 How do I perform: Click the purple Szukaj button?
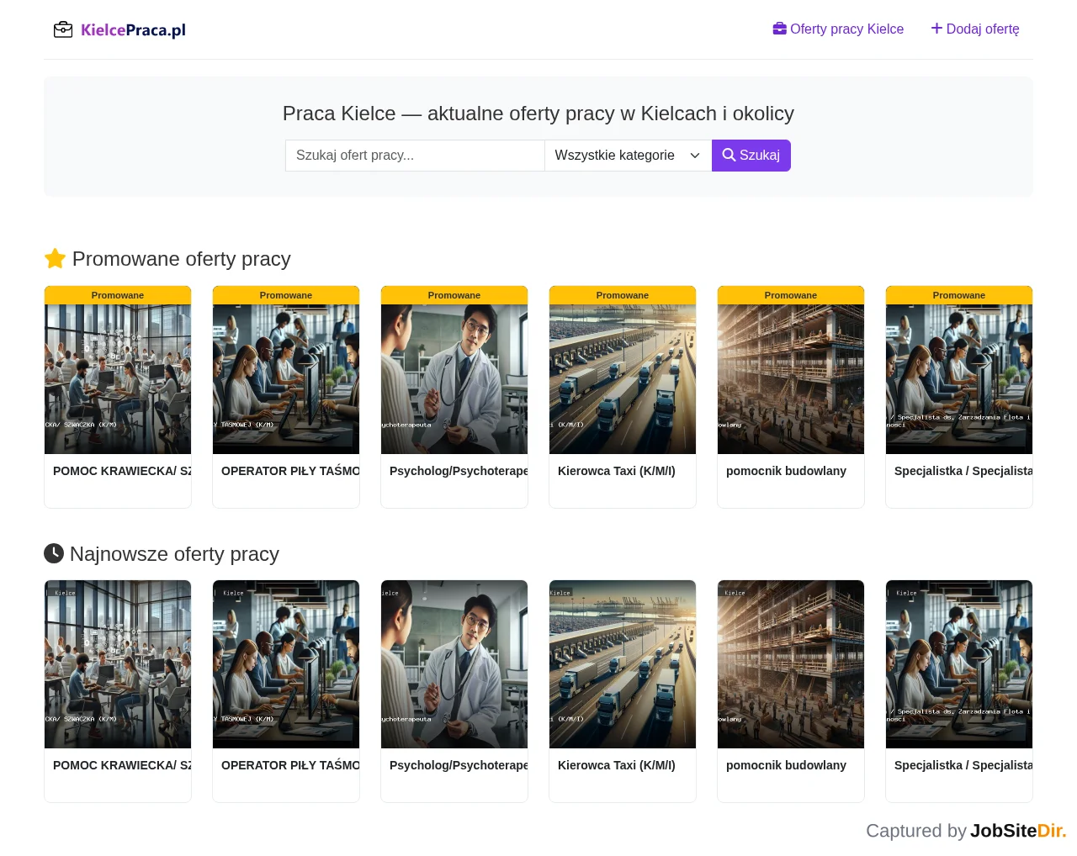pos(751,156)
